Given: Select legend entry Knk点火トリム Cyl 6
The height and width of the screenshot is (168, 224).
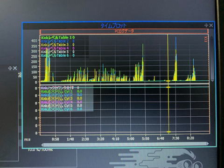Looking at the screenshot, I should pyautogui.click(x=62, y=109).
